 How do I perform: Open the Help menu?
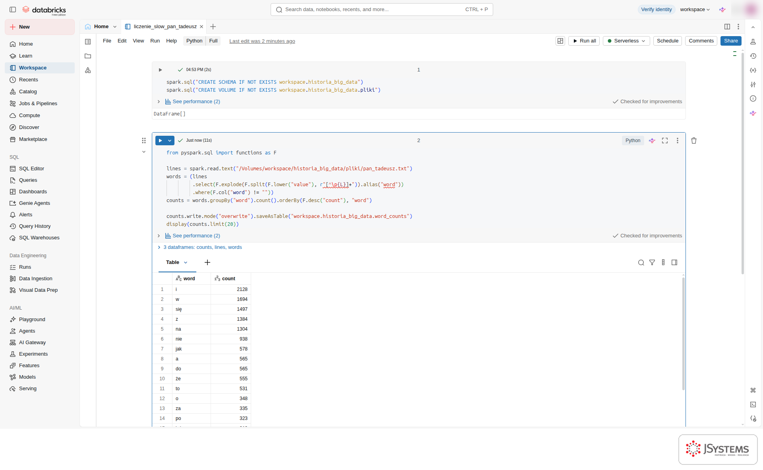pos(171,41)
